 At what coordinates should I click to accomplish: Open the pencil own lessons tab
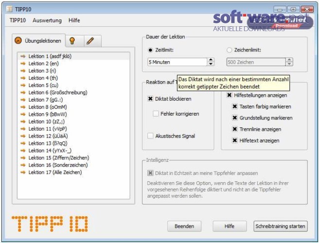pos(92,41)
